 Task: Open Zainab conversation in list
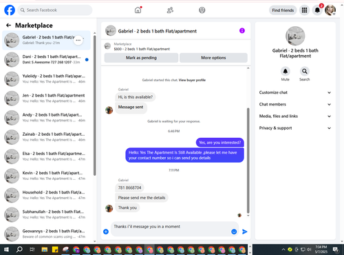(x=47, y=137)
